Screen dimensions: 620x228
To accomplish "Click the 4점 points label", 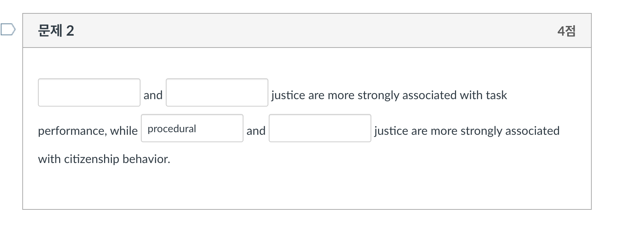I will [x=566, y=31].
